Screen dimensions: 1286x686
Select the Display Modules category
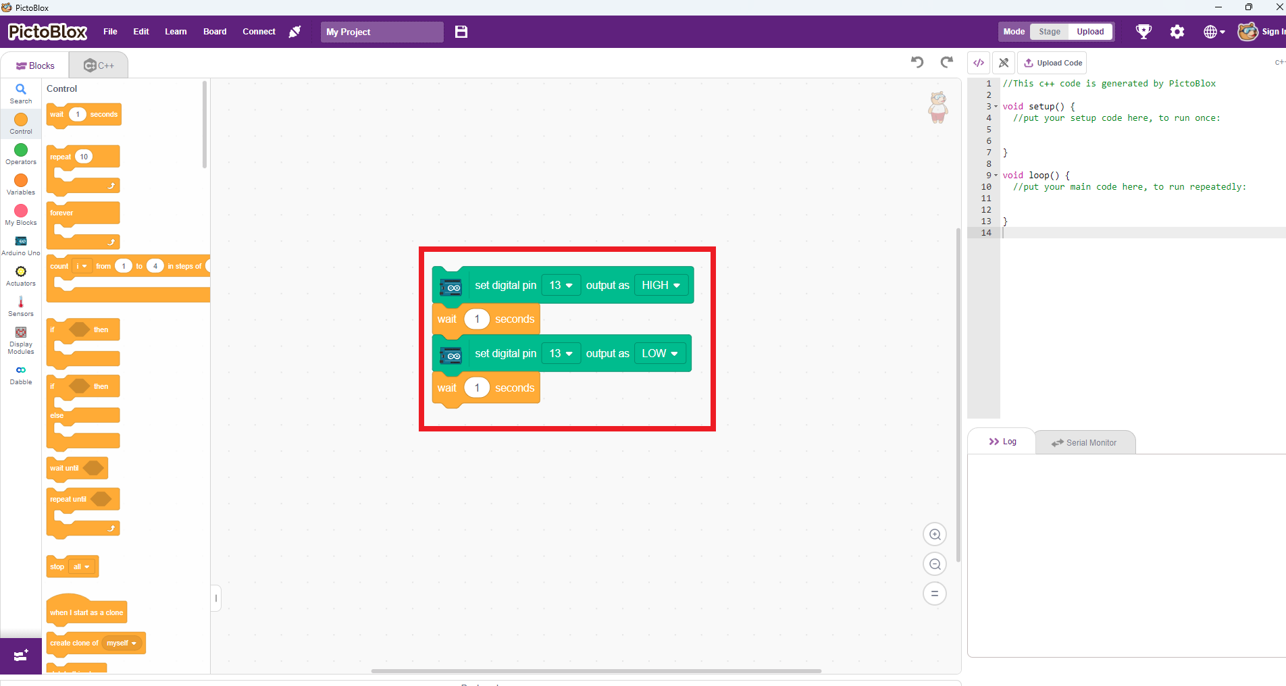[x=20, y=340]
